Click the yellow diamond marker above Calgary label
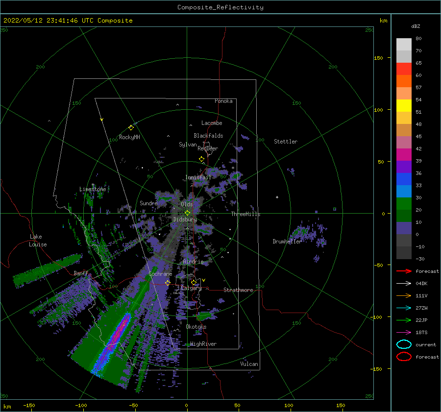The width and height of the screenshot is (441, 412). pos(194,282)
